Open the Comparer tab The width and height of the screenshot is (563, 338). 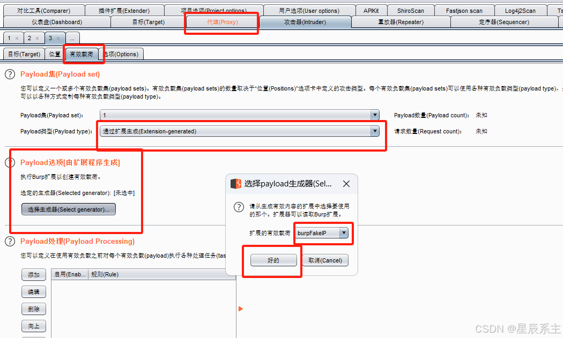coord(44,11)
